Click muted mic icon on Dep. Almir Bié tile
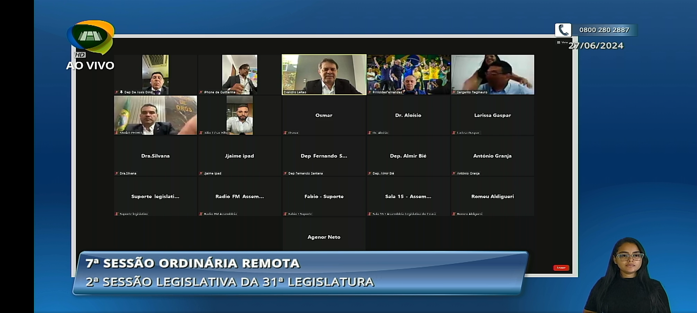The width and height of the screenshot is (697, 313). pyautogui.click(x=370, y=173)
